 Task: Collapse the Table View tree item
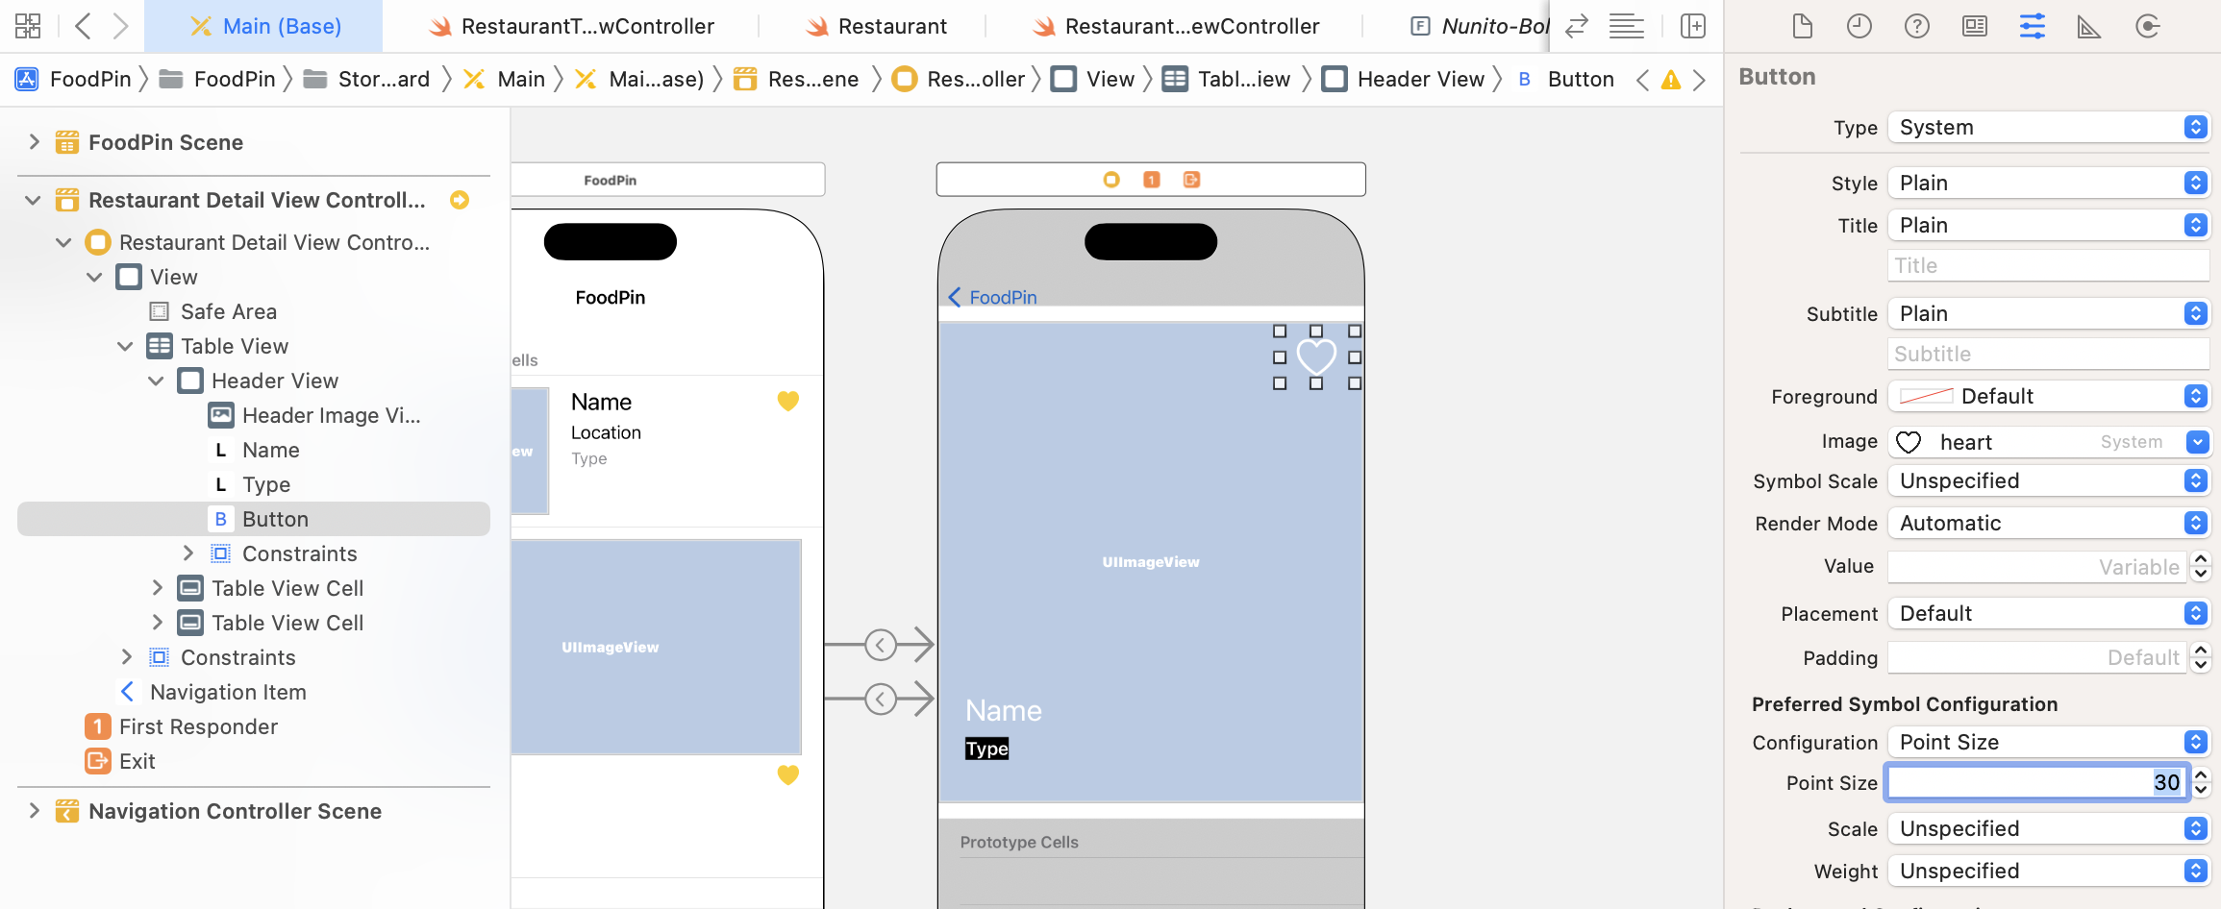click(x=126, y=346)
